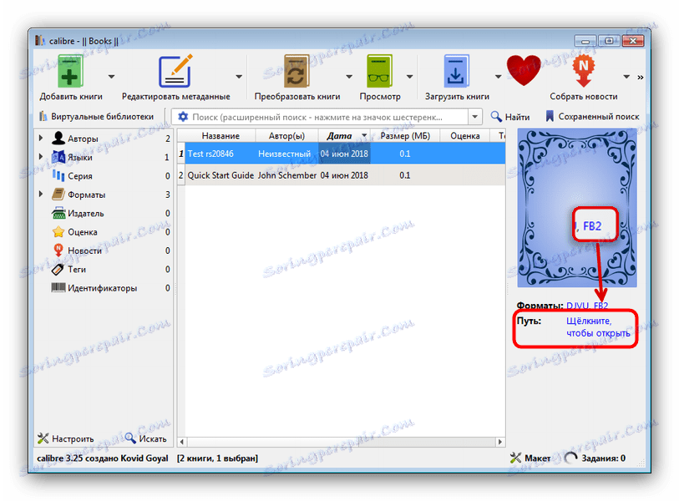Screen dimensions: 679x501
Task: Open the View book glasses icon
Action: coord(379,72)
